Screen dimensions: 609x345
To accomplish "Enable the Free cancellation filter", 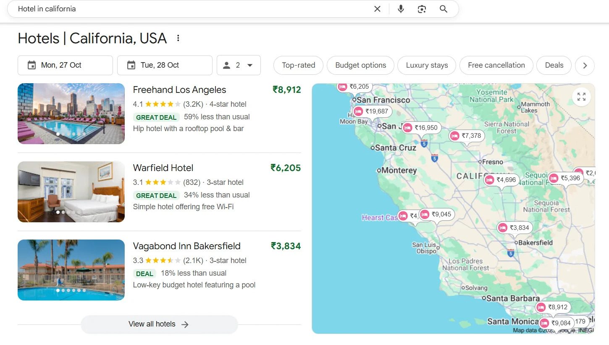I will tap(496, 65).
